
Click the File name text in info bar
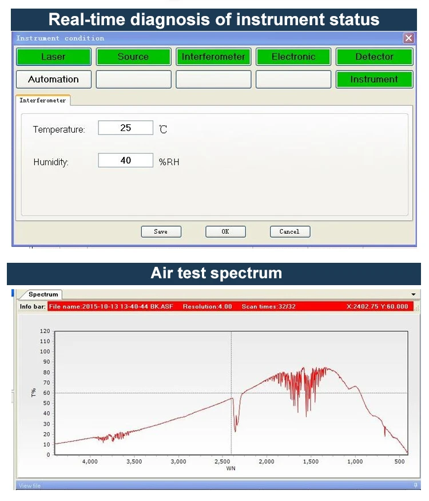(111, 306)
